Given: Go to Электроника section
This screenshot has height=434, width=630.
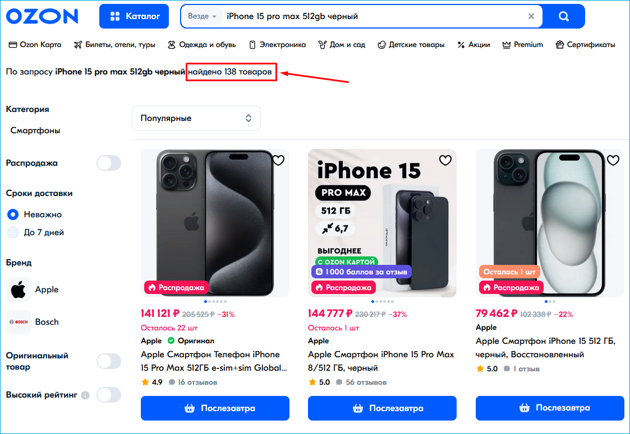Looking at the screenshot, I should point(277,45).
